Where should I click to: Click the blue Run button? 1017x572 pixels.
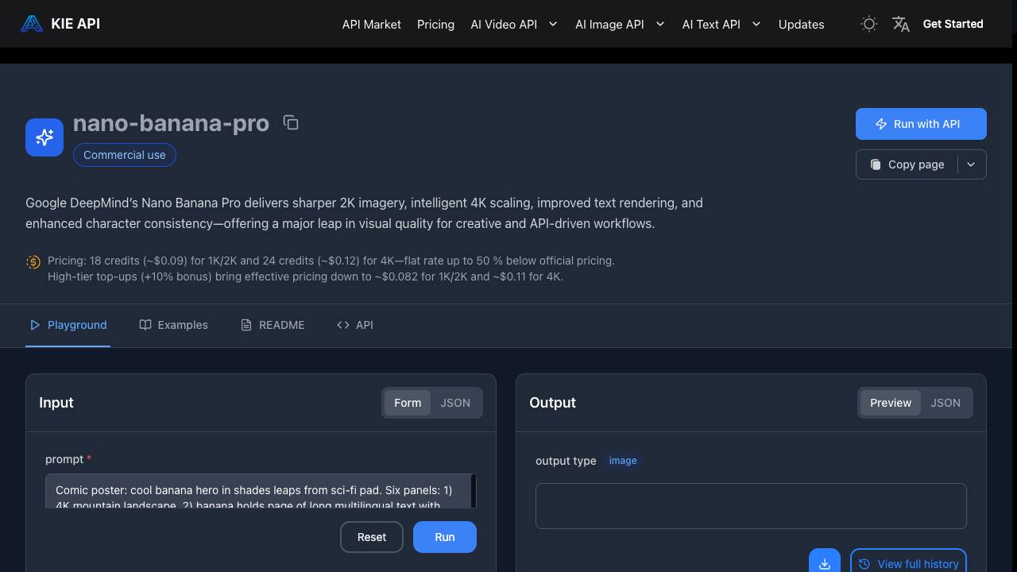pos(445,537)
